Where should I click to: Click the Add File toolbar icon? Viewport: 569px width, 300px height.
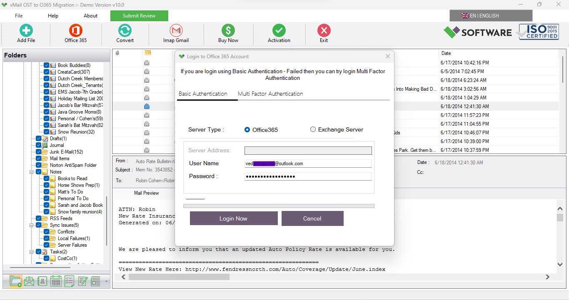coord(26,31)
